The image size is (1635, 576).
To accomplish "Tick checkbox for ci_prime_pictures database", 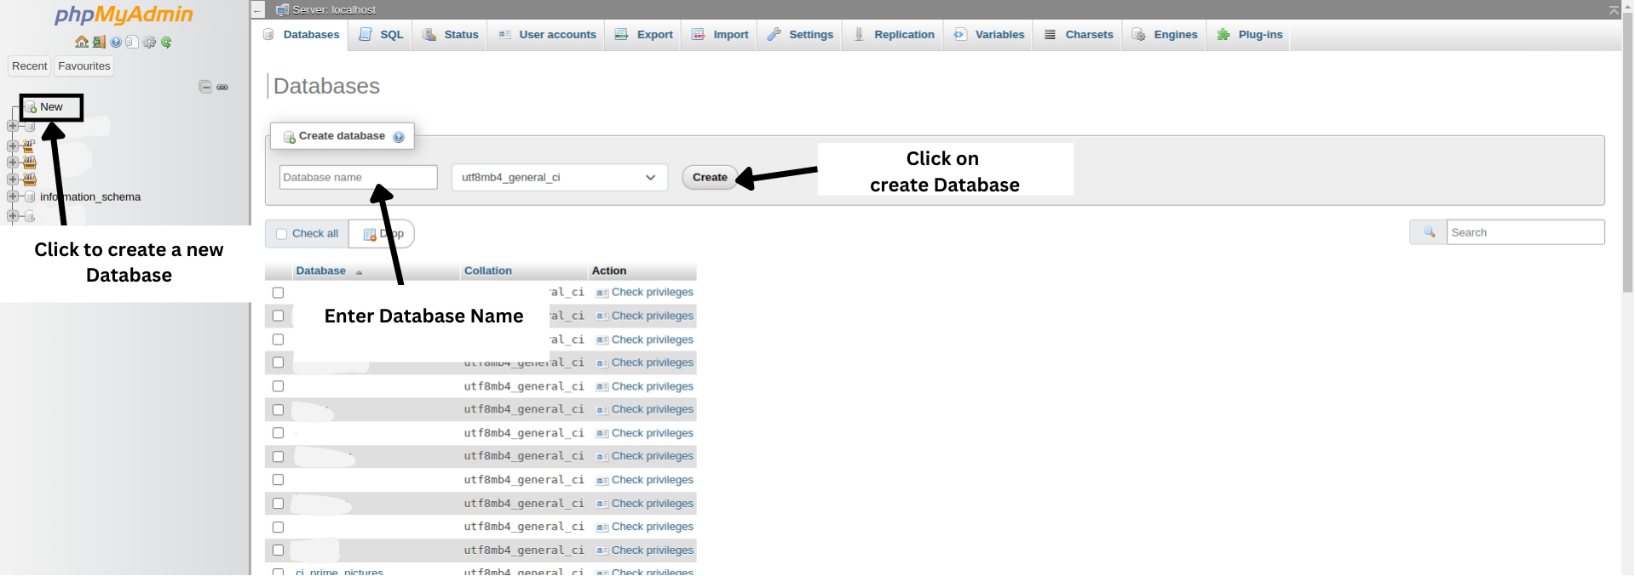I will (x=278, y=572).
